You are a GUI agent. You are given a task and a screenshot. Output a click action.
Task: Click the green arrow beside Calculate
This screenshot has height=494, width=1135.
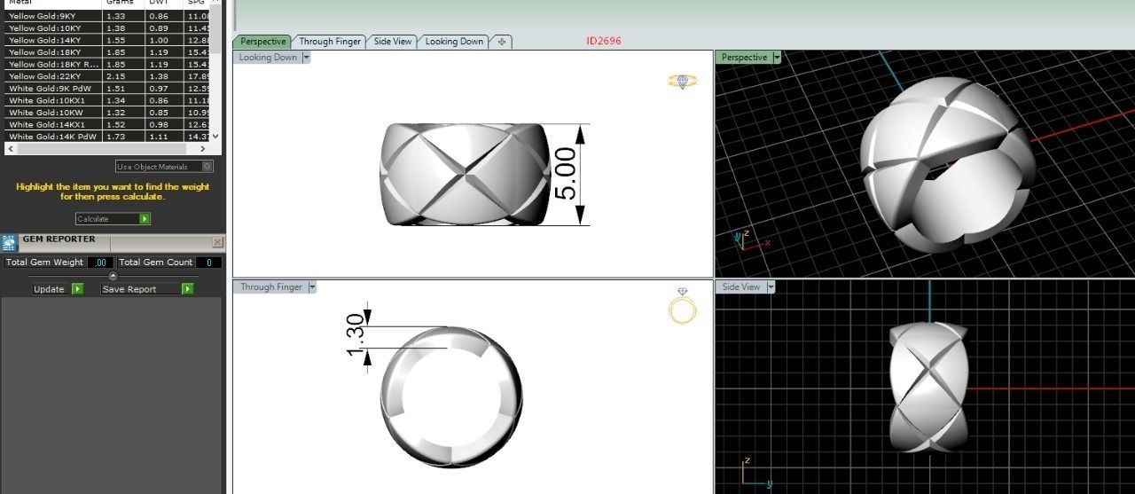click(x=145, y=219)
